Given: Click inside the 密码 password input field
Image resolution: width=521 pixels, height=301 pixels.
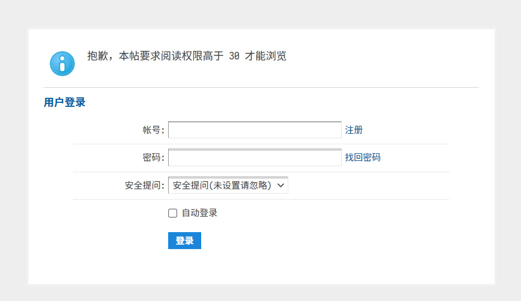Looking at the screenshot, I should [x=255, y=158].
